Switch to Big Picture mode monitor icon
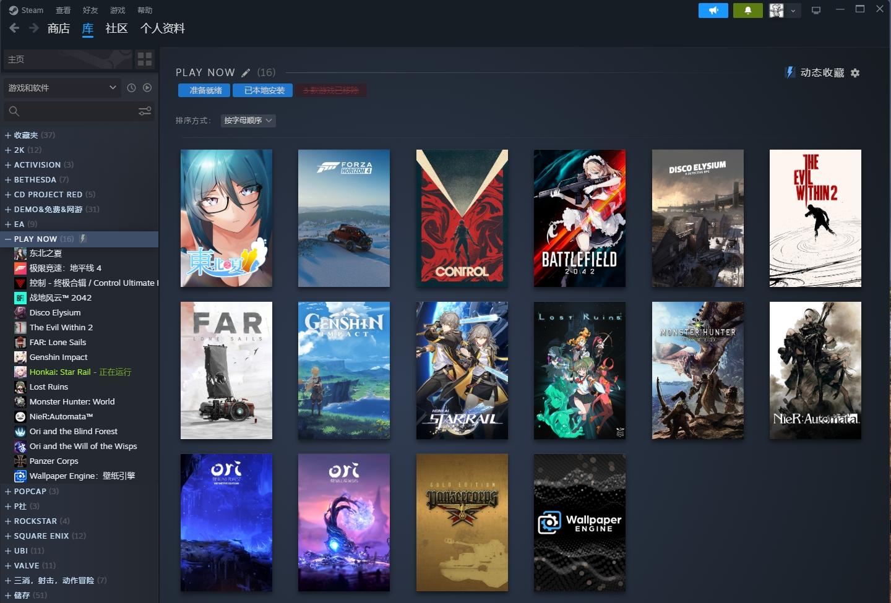The image size is (891, 603). point(816,11)
